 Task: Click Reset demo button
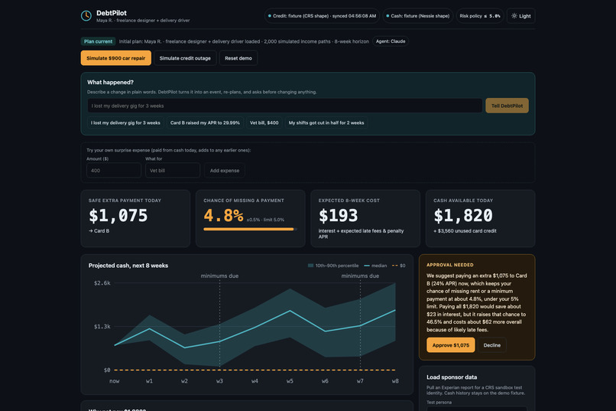coord(238,58)
